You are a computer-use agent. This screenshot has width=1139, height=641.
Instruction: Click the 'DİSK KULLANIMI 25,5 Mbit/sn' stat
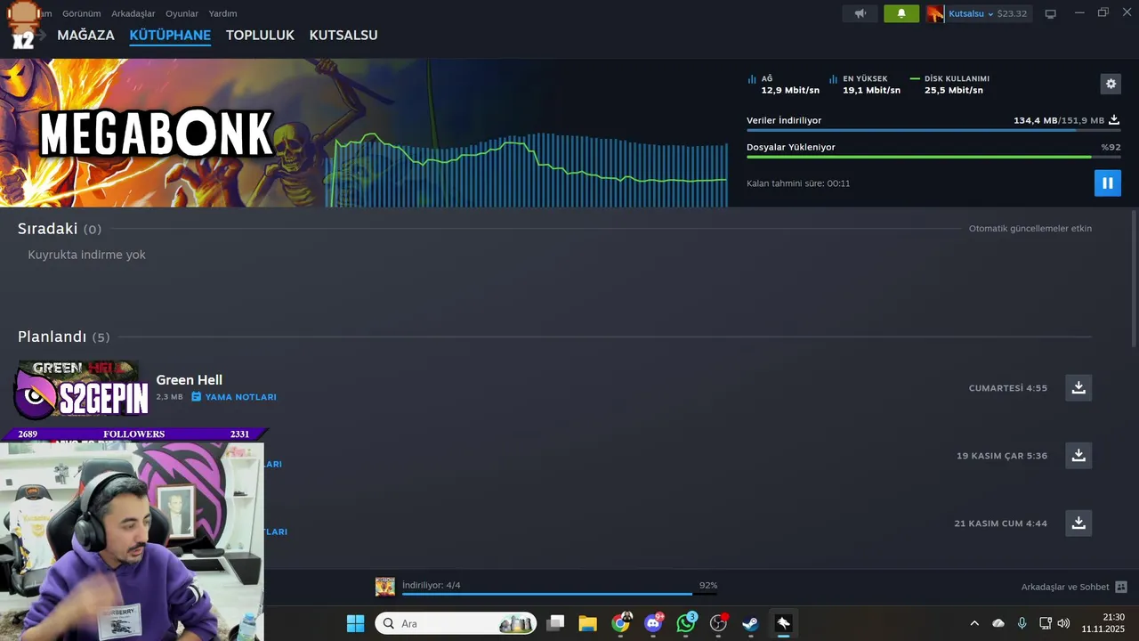[x=950, y=85]
